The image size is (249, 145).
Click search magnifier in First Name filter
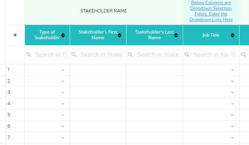[74, 55]
